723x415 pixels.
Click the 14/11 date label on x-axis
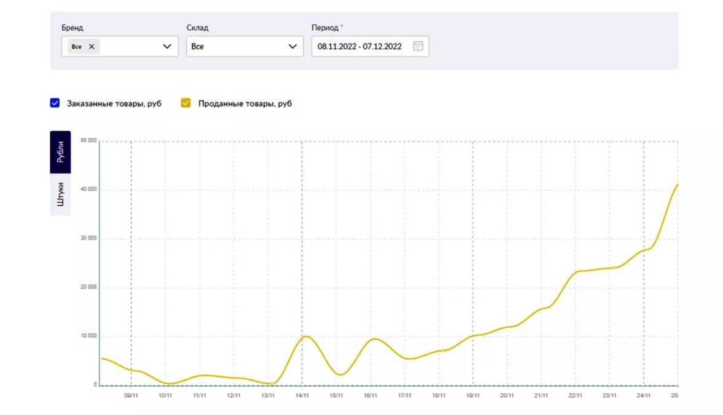tap(302, 396)
